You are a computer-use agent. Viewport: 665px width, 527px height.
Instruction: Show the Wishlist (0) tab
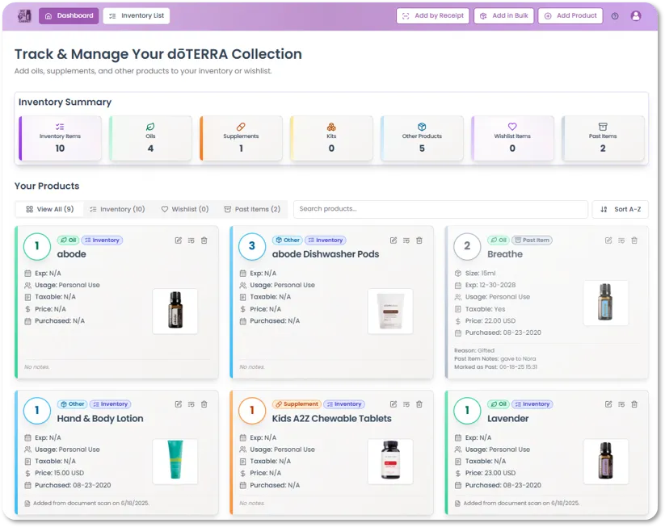(x=185, y=209)
